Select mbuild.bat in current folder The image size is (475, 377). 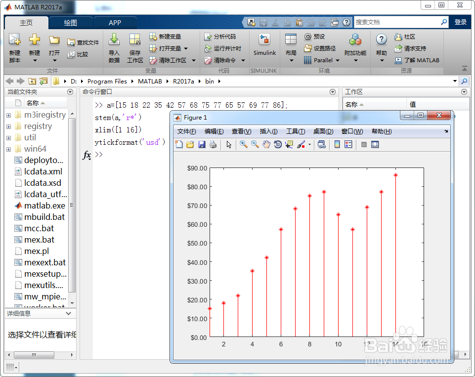pyautogui.click(x=40, y=217)
